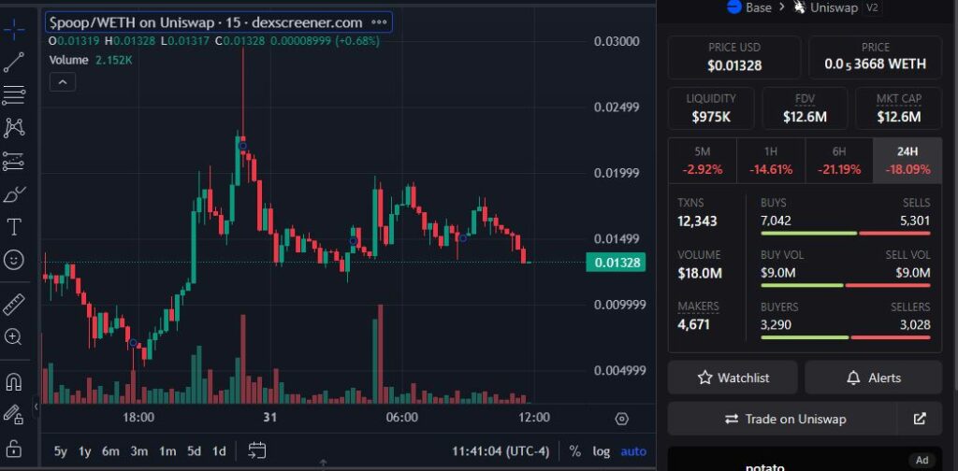Set chart range to 1y
This screenshot has height=471, width=958.
tap(85, 451)
